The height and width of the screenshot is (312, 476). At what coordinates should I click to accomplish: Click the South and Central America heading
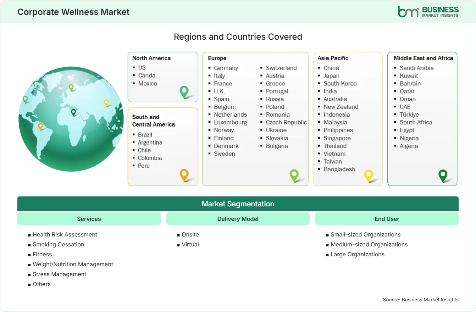pos(154,121)
